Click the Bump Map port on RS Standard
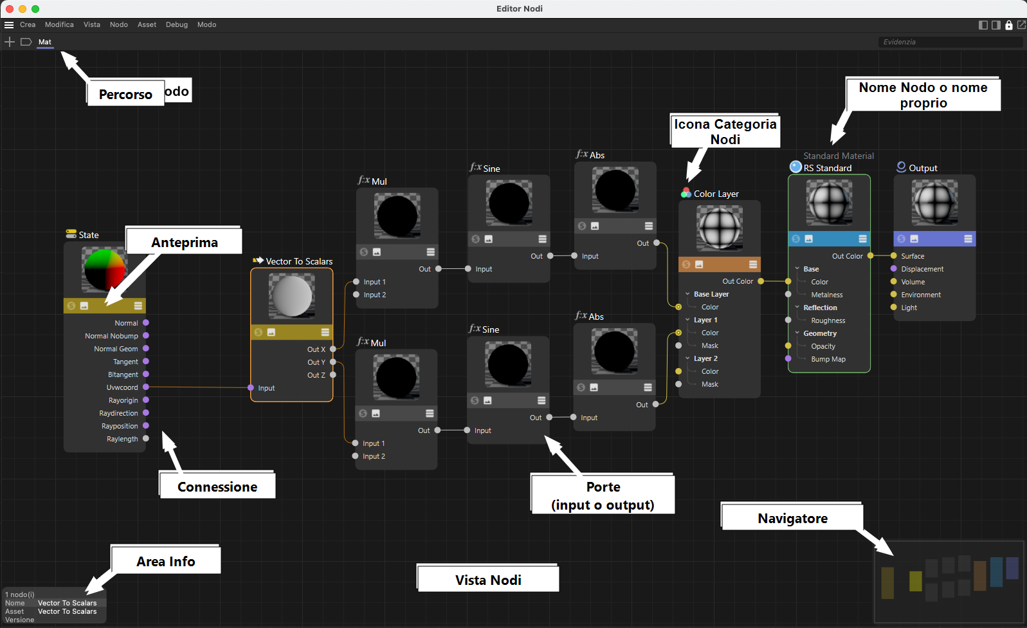1027x628 pixels. point(788,359)
